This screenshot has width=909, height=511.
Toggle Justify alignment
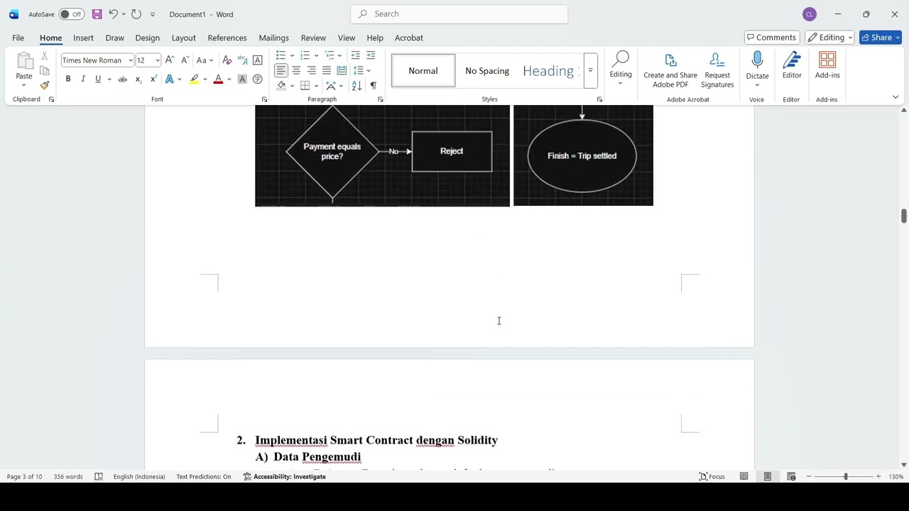point(326,70)
